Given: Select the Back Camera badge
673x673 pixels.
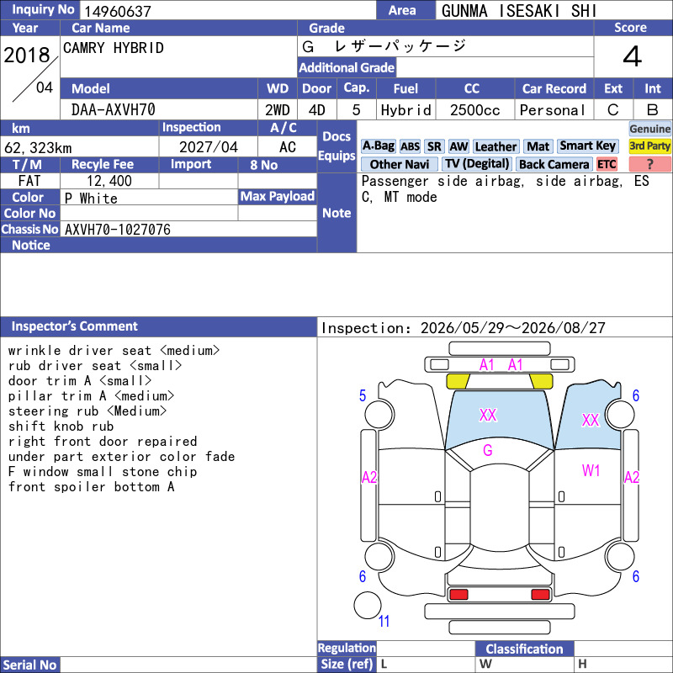Looking at the screenshot, I should 554,164.
